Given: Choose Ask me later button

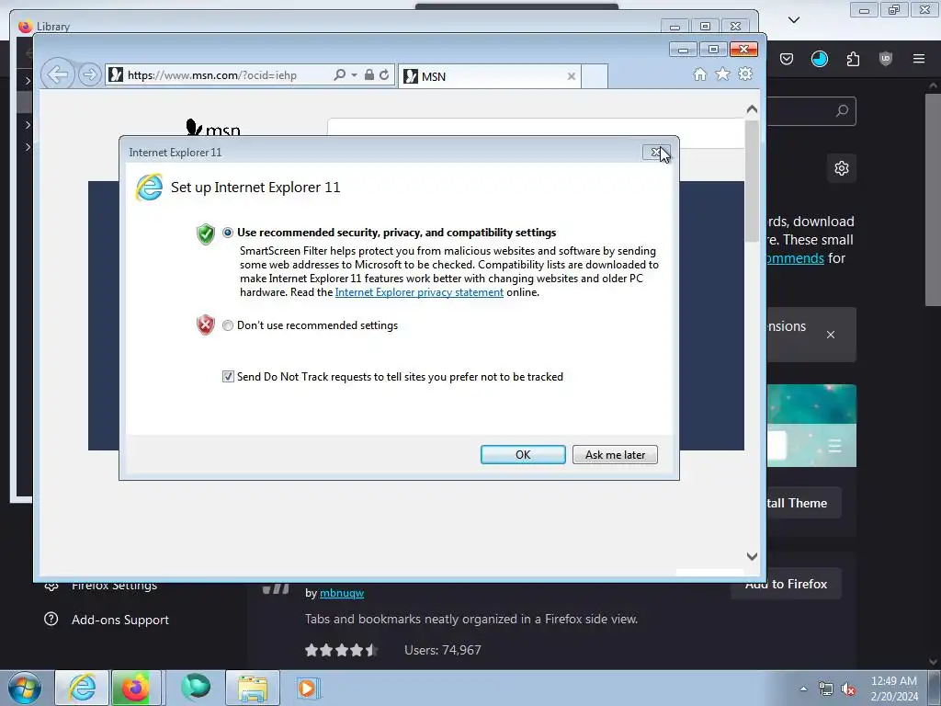Looking at the screenshot, I should pos(615,454).
